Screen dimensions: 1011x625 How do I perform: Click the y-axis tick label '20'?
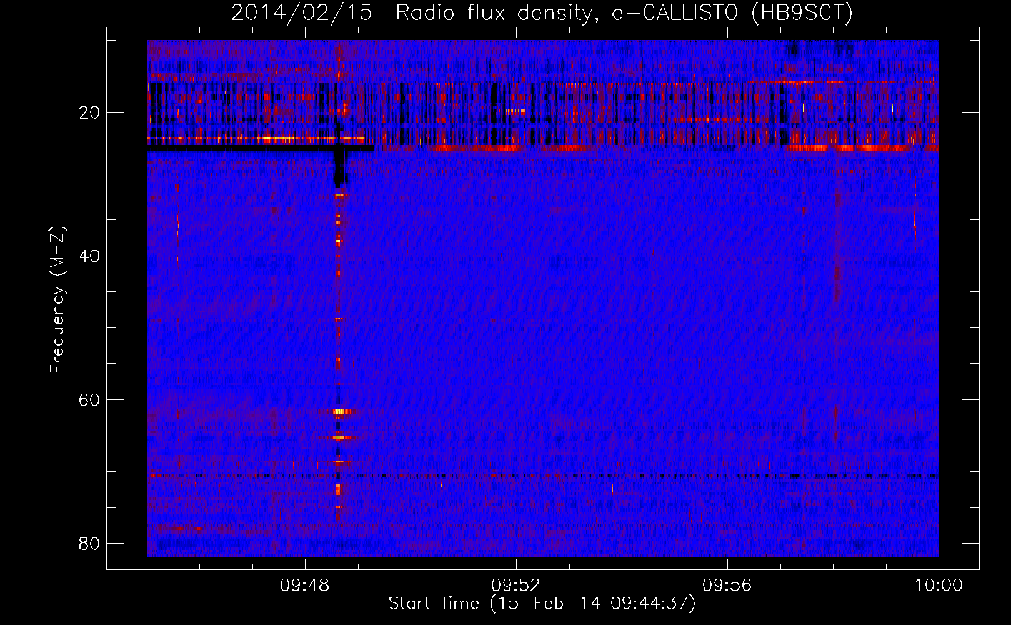(x=90, y=112)
